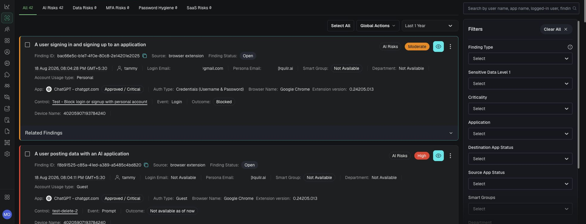Open the Last 1 Year time range dropdown
Screen dimensions: 586x224
point(430,26)
